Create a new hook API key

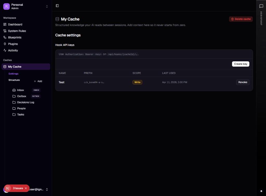click(241, 64)
